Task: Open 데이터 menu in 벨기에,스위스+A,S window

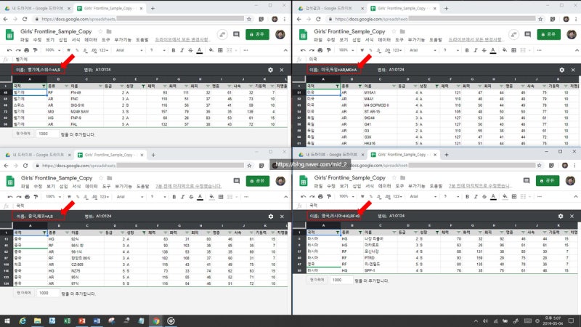Action: pos(91,40)
